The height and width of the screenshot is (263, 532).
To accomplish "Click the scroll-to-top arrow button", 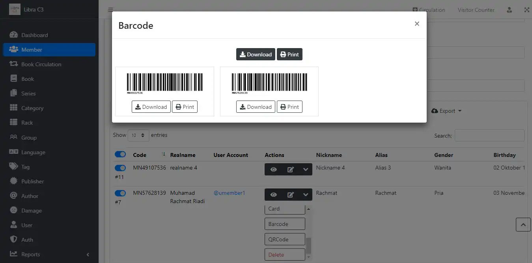I will (523, 225).
